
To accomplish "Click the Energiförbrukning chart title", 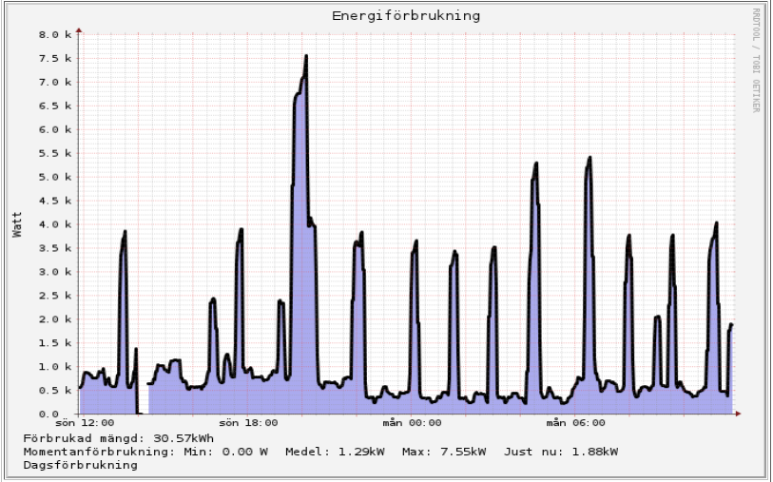I will [x=406, y=16].
